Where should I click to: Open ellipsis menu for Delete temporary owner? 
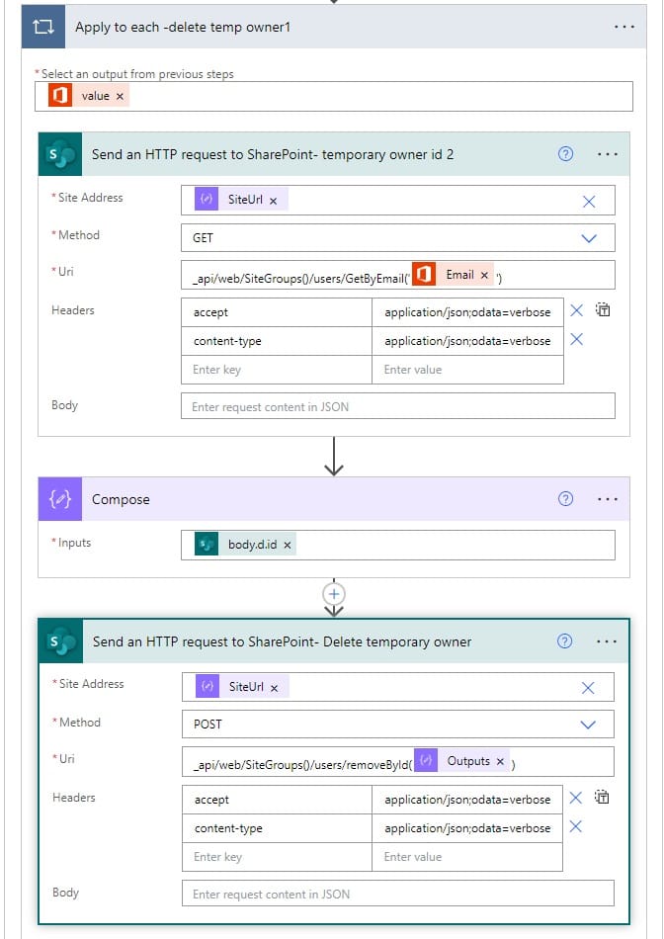click(x=607, y=641)
